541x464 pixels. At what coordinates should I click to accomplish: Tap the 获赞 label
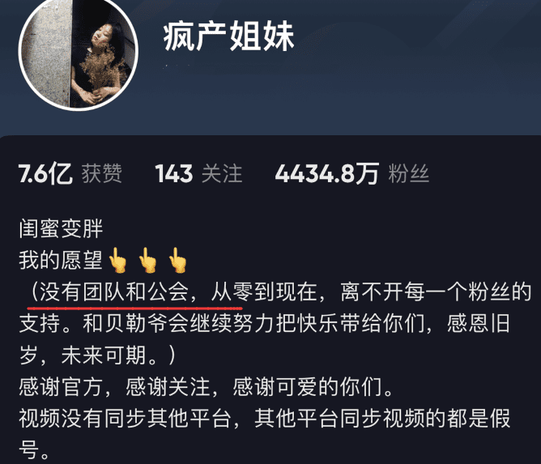pos(102,173)
